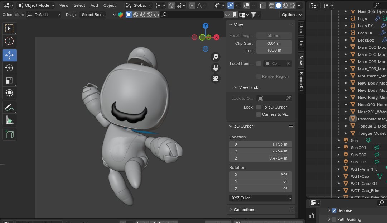Activate the Rotate tool
The width and height of the screenshot is (387, 223).
[x=9, y=68]
